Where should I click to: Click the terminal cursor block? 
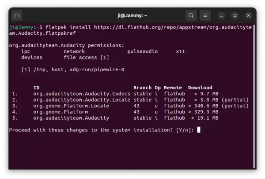pyautogui.click(x=199, y=130)
